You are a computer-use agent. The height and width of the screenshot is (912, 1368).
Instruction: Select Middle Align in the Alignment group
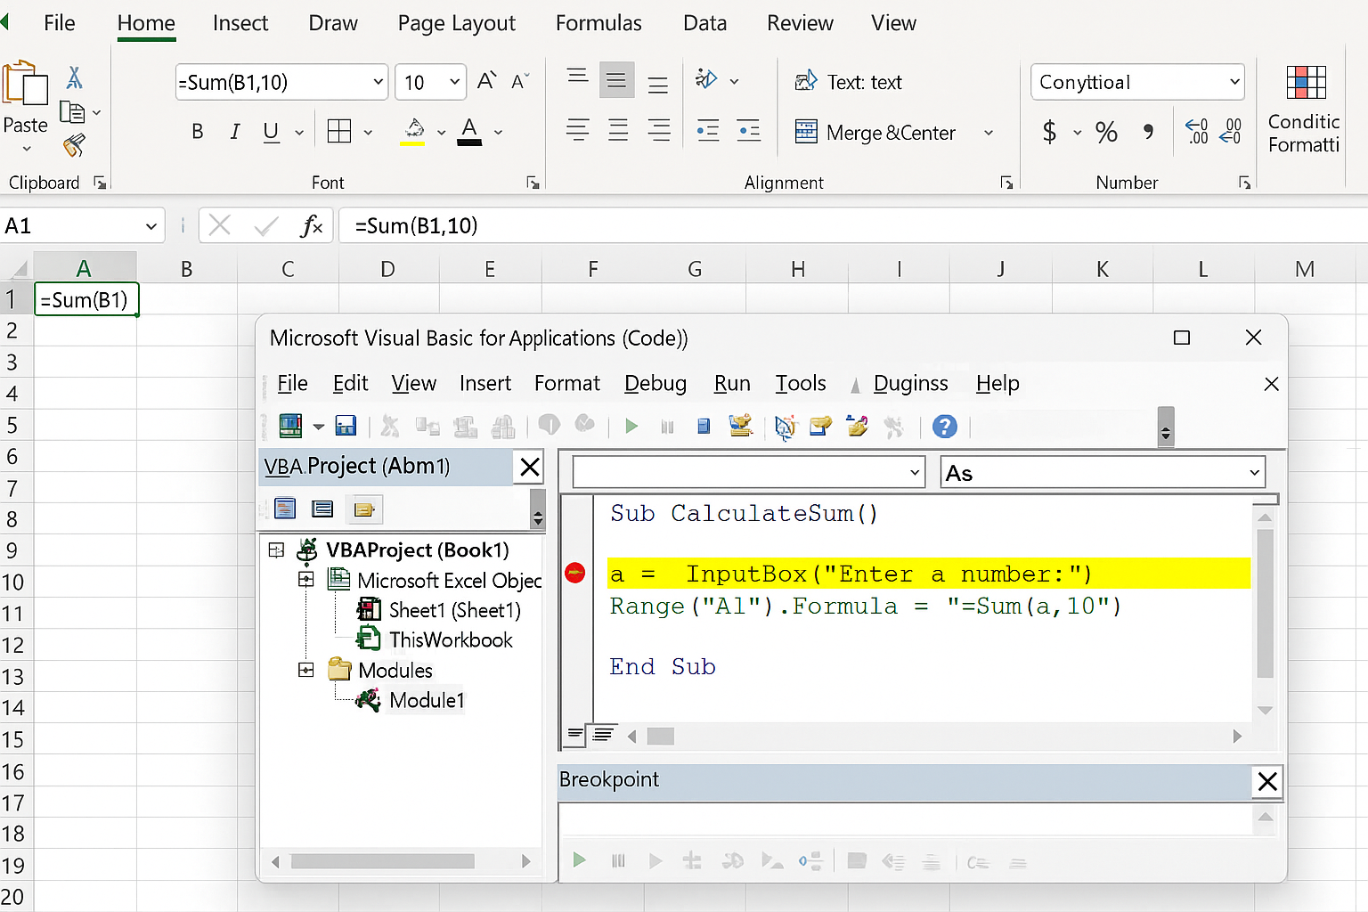click(x=616, y=80)
